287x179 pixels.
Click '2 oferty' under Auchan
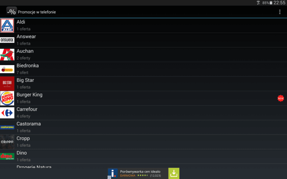(23, 58)
